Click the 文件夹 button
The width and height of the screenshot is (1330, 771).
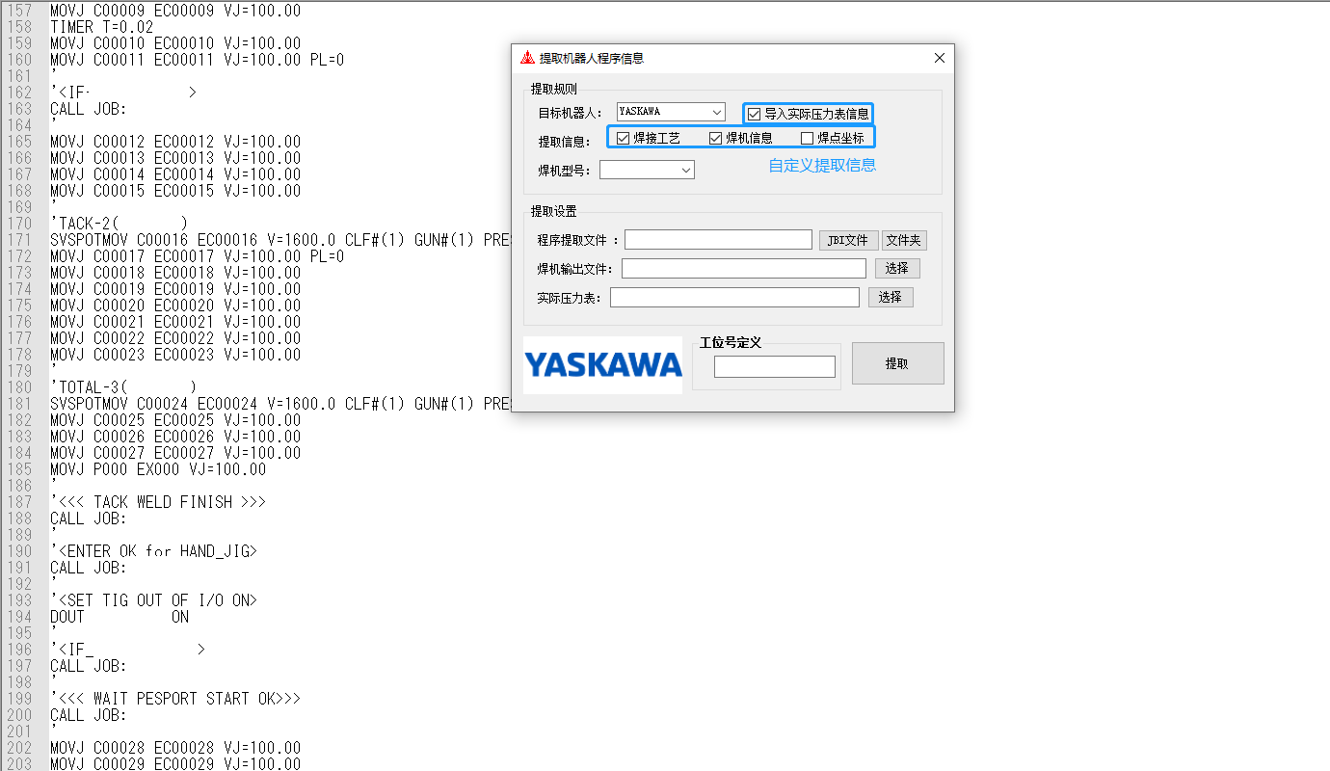[905, 240]
